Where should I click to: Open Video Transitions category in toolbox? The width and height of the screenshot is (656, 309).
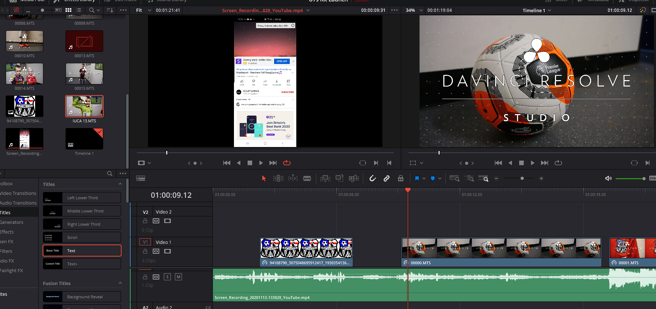click(18, 193)
